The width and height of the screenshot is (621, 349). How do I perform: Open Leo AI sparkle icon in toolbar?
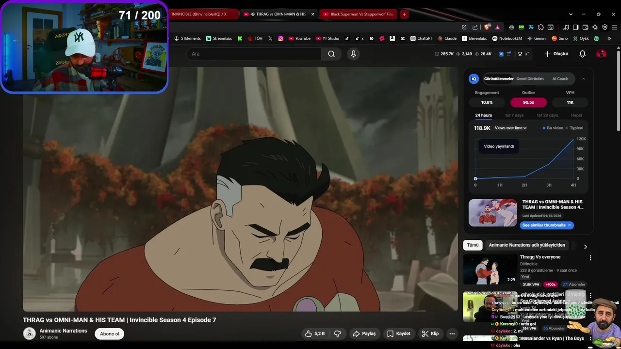pos(595,27)
